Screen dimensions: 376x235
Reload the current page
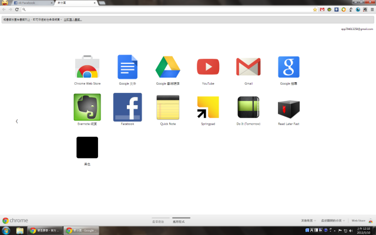coord(17,9)
